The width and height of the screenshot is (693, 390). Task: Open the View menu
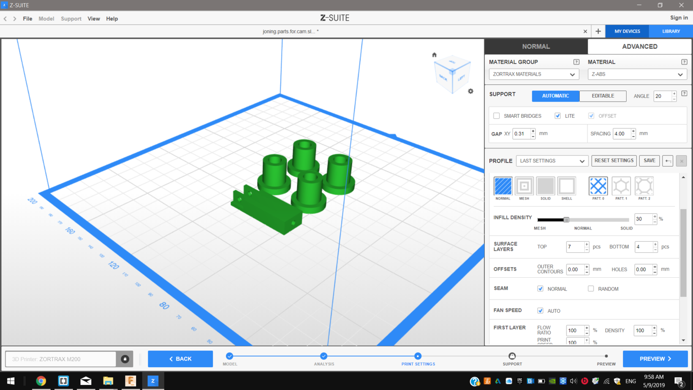click(93, 19)
